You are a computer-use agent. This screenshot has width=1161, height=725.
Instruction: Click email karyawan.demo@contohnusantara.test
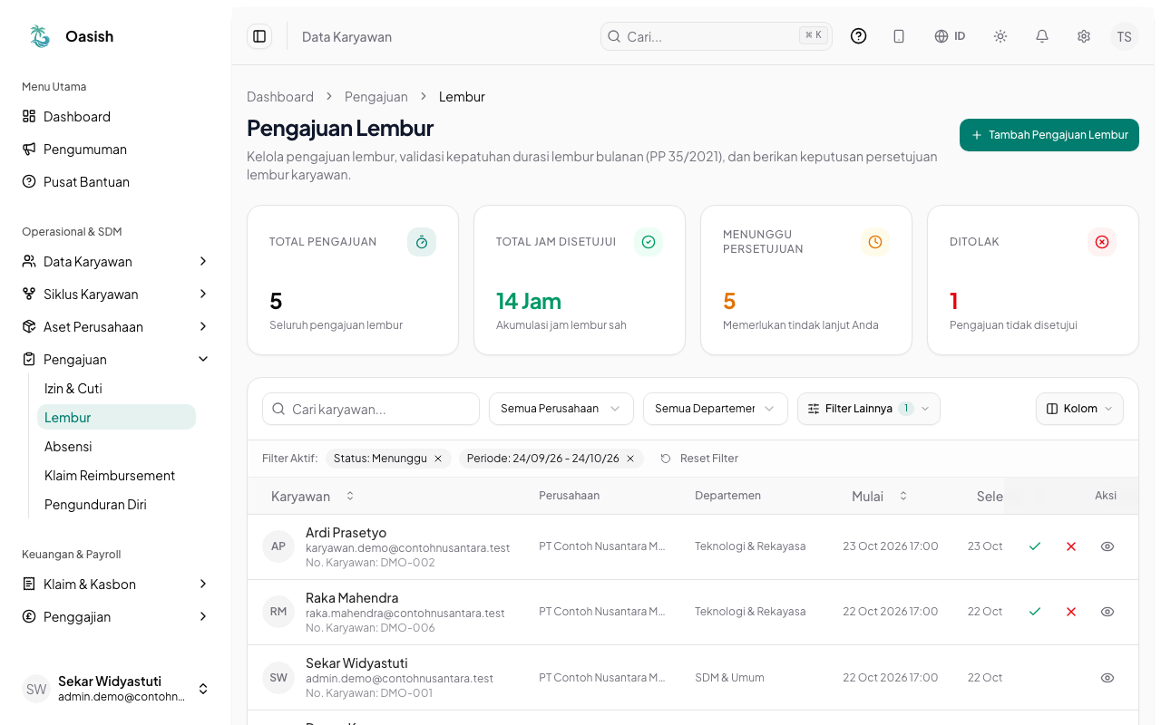coord(408,548)
